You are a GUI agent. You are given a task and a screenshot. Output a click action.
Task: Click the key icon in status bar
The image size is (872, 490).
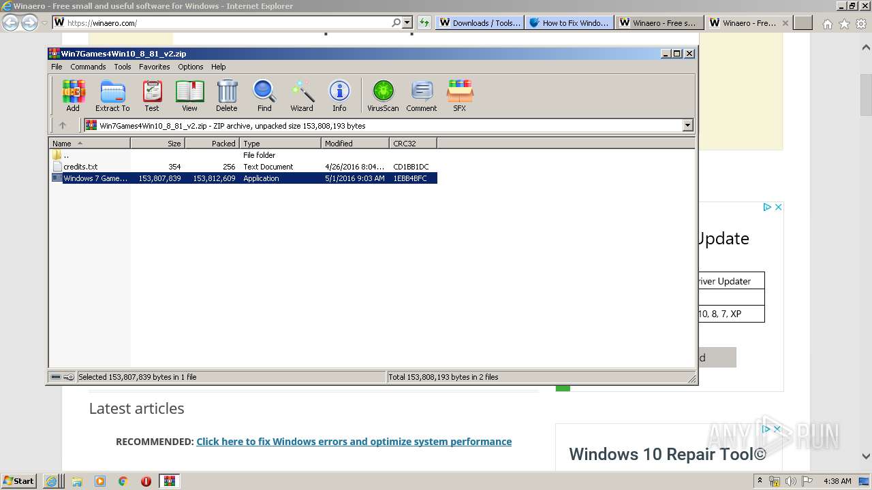pyautogui.click(x=69, y=377)
